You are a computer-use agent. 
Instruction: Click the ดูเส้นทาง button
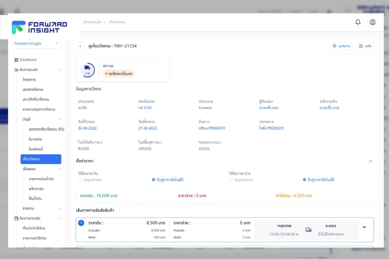341,46
